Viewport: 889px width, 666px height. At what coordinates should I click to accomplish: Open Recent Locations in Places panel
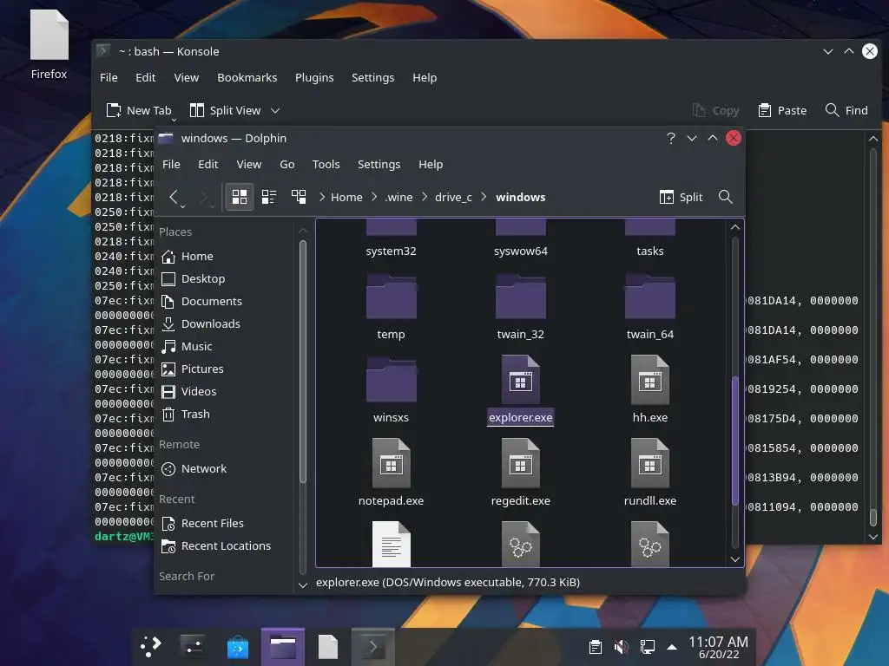tap(227, 546)
